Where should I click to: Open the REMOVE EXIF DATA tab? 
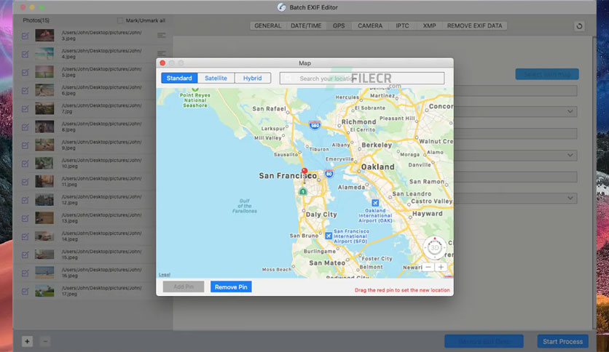tap(474, 25)
